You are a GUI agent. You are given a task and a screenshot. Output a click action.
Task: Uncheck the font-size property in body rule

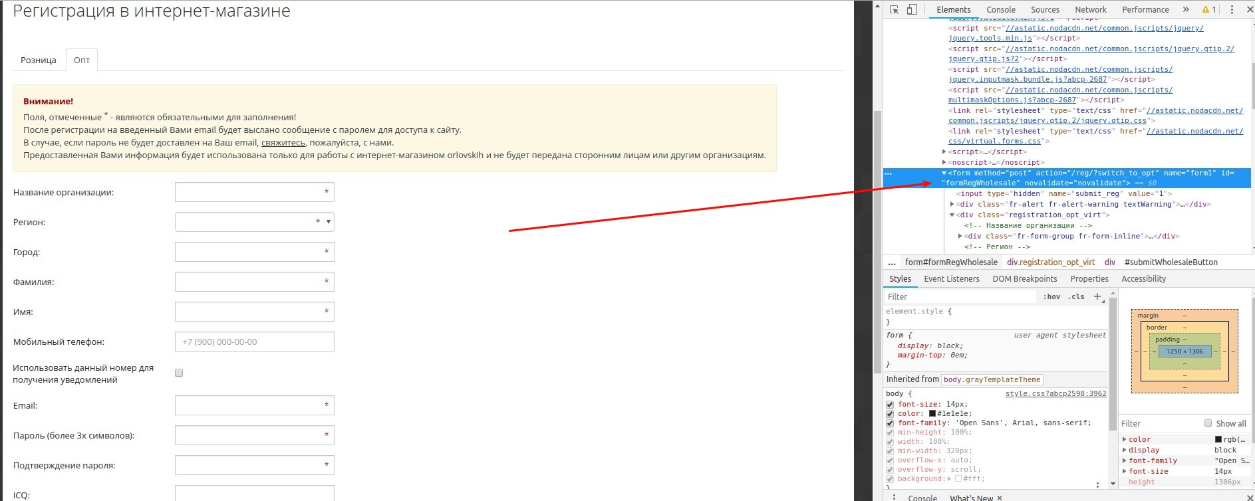click(890, 404)
